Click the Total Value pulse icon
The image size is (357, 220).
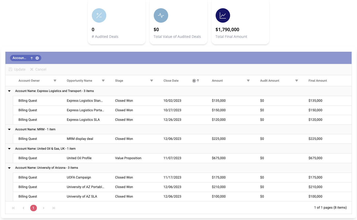pyautogui.click(x=161, y=15)
